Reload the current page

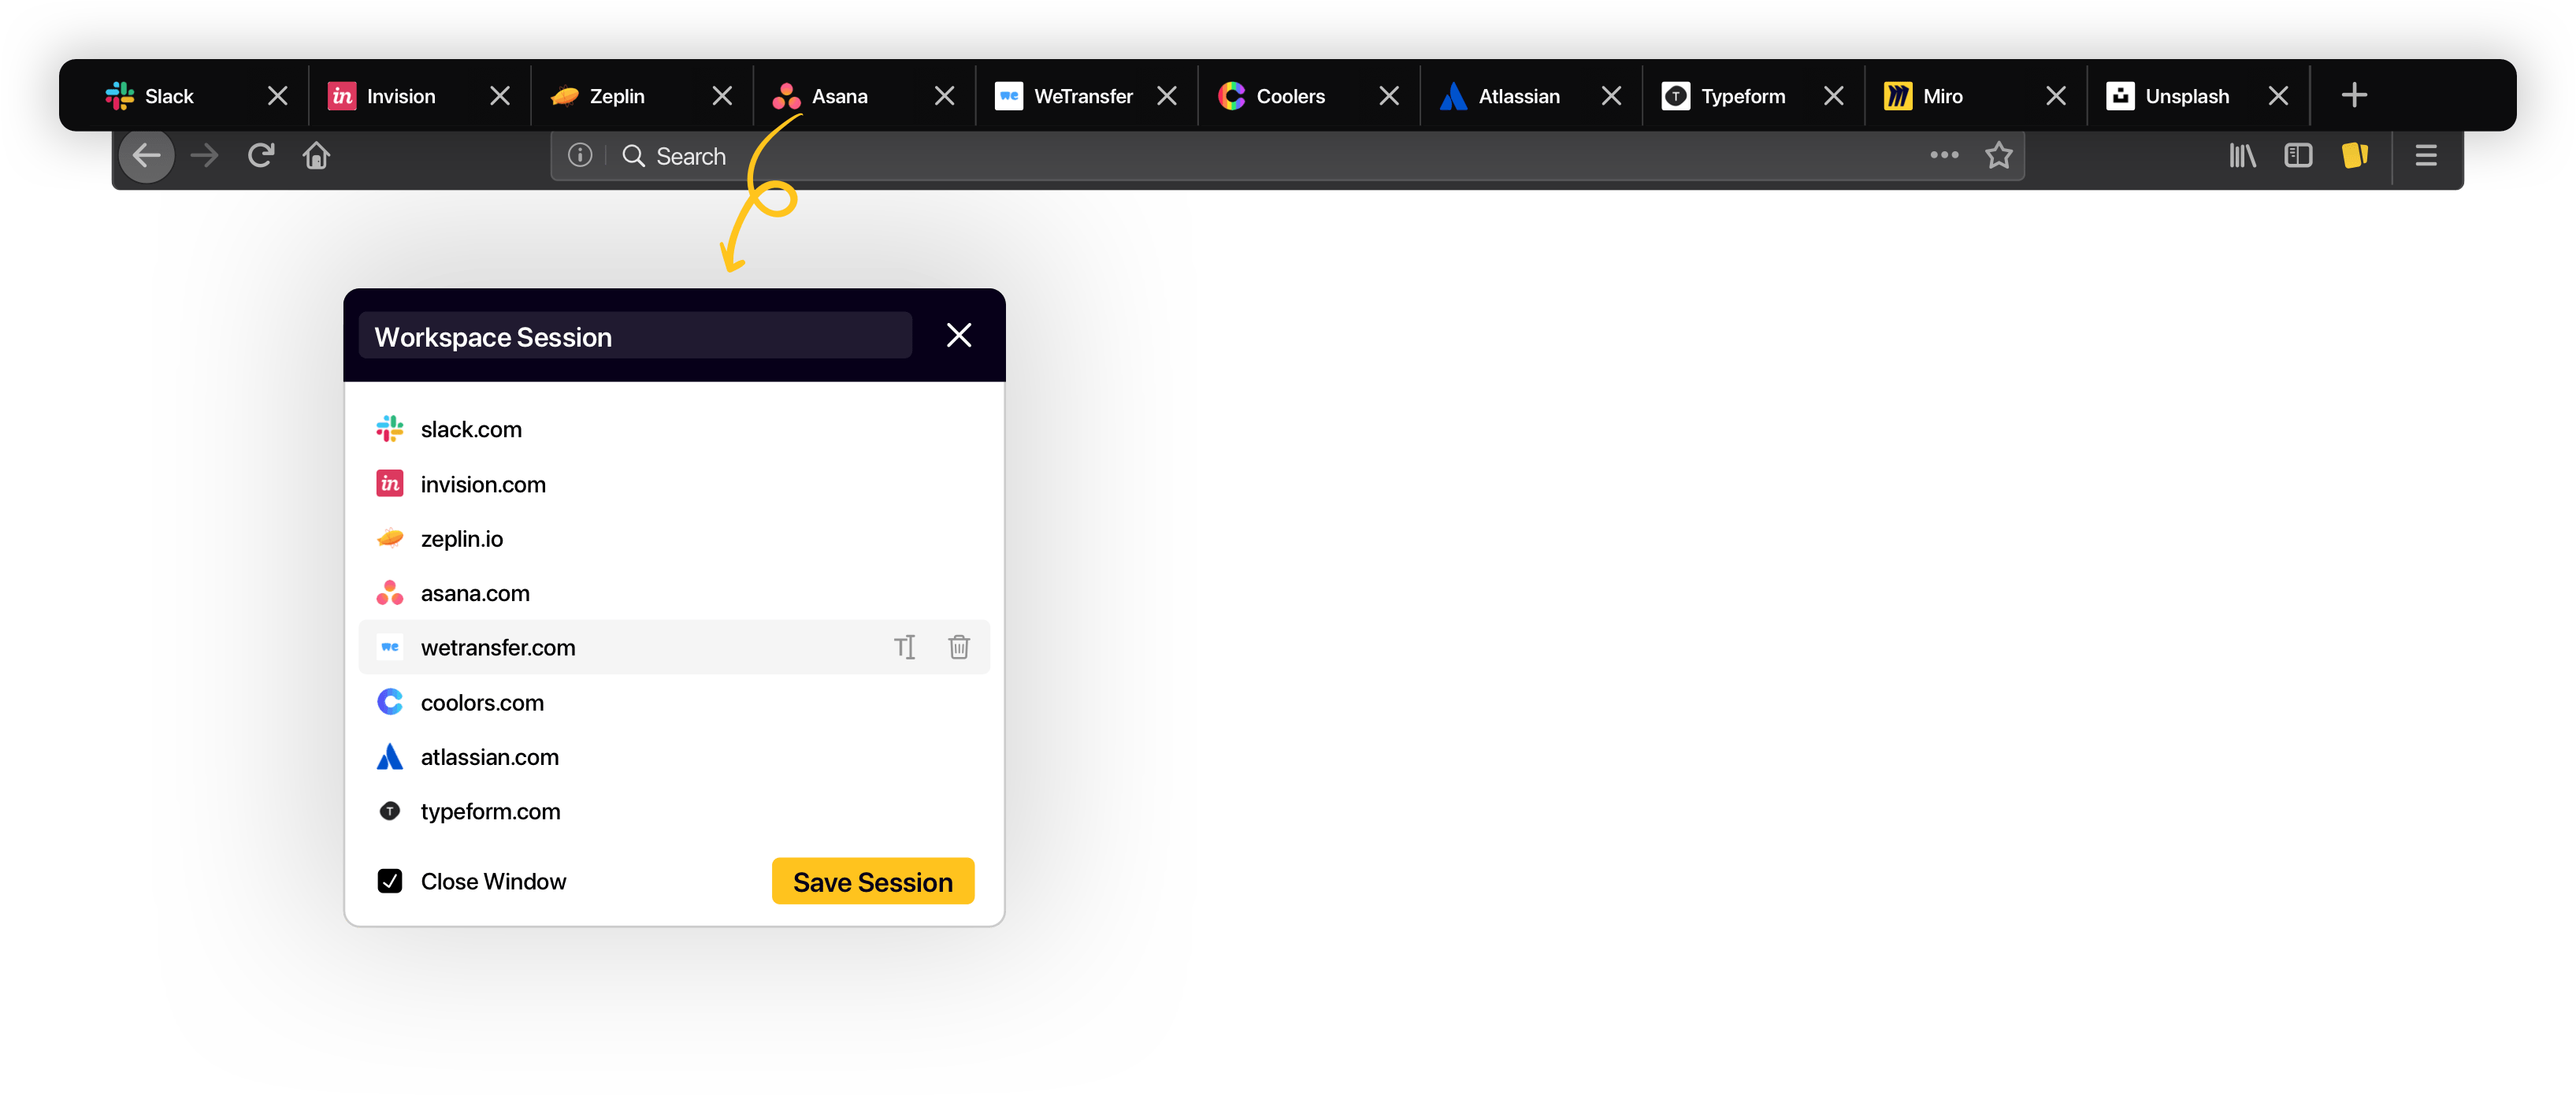click(261, 155)
